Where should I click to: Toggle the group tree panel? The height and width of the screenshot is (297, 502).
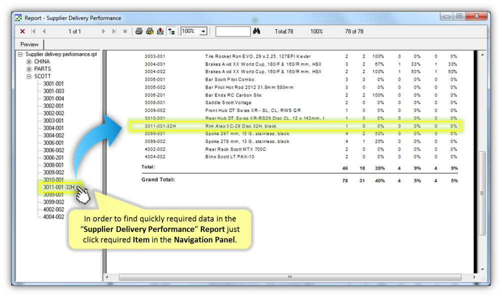(x=172, y=31)
